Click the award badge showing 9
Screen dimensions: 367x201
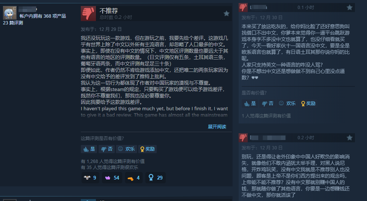90,178
